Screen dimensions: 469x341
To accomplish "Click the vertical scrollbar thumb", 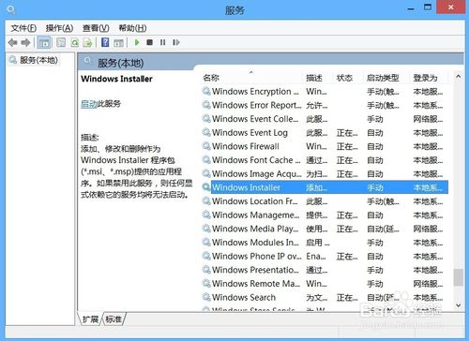I will 459,277.
